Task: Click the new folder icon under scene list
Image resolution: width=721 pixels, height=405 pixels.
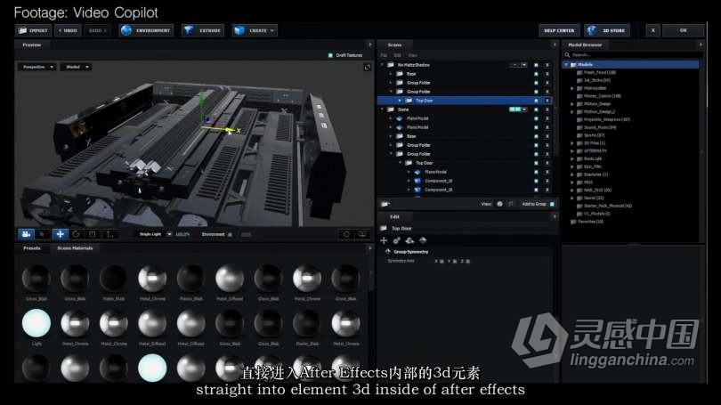Action: [x=385, y=204]
